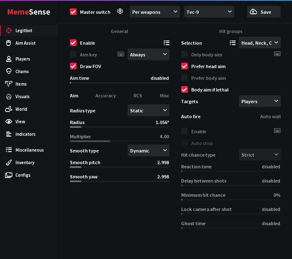Disable the Draw FOV checkbox
This screenshot has width=292, height=259.
point(73,66)
